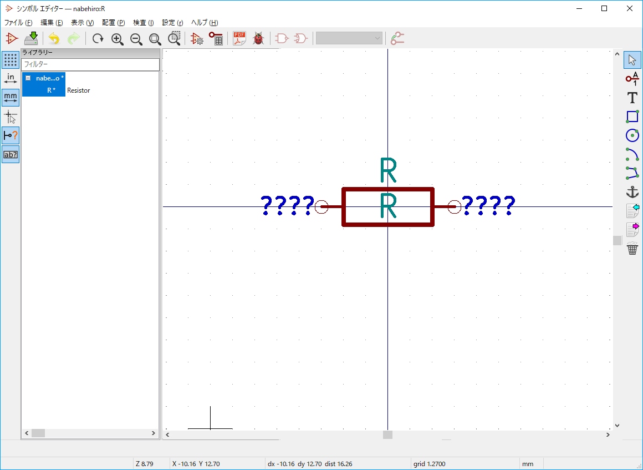Toggle pin electrical type display
643x470 pixels.
(11, 135)
